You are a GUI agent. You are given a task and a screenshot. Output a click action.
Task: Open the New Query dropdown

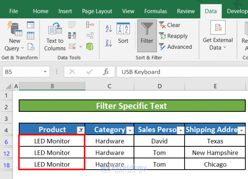point(15,37)
